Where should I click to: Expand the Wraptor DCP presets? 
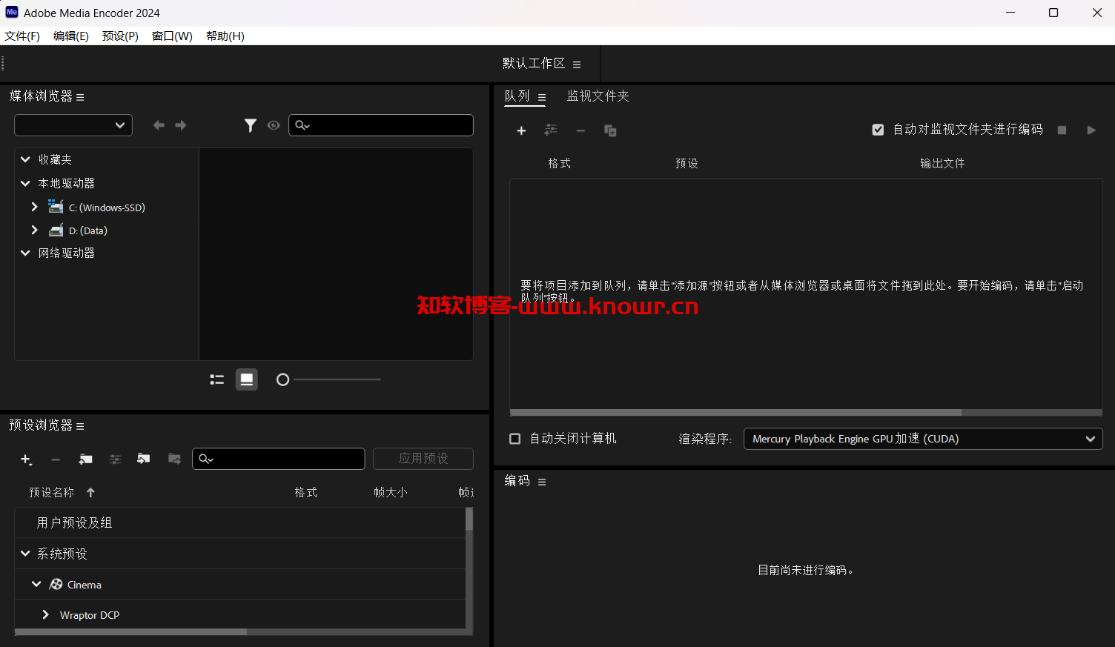click(x=45, y=614)
